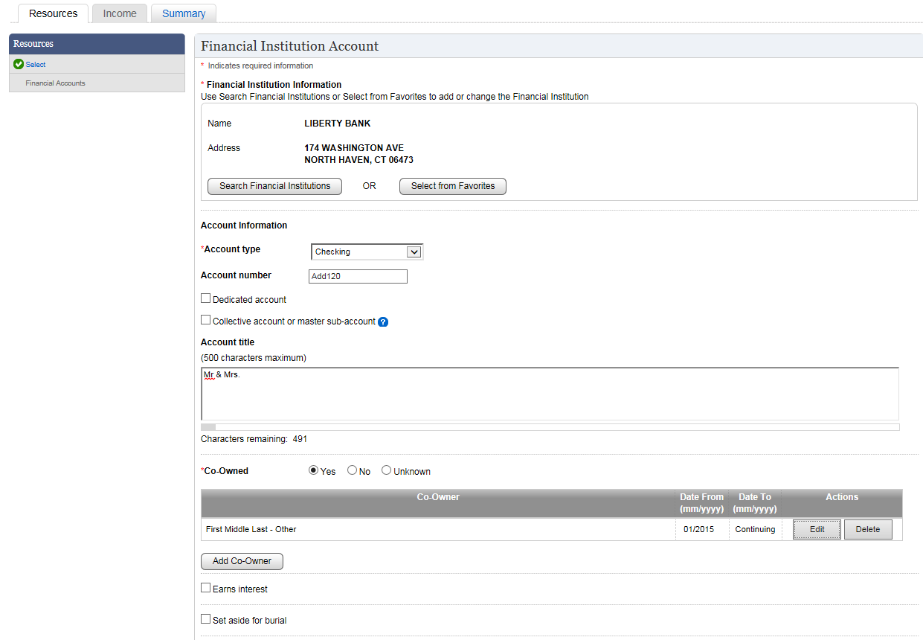
Task: Check Set aside for burial checkbox
Action: [x=206, y=619]
